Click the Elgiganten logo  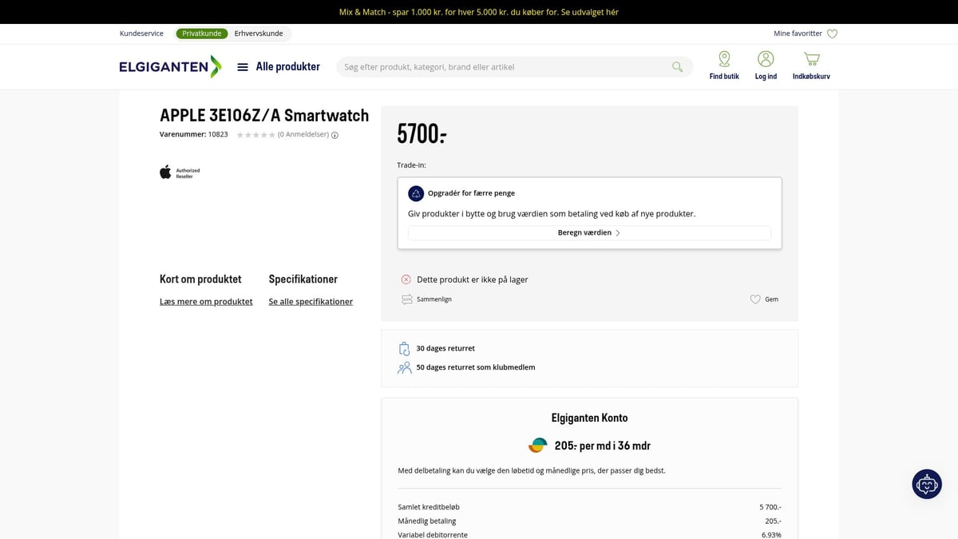pyautogui.click(x=170, y=67)
